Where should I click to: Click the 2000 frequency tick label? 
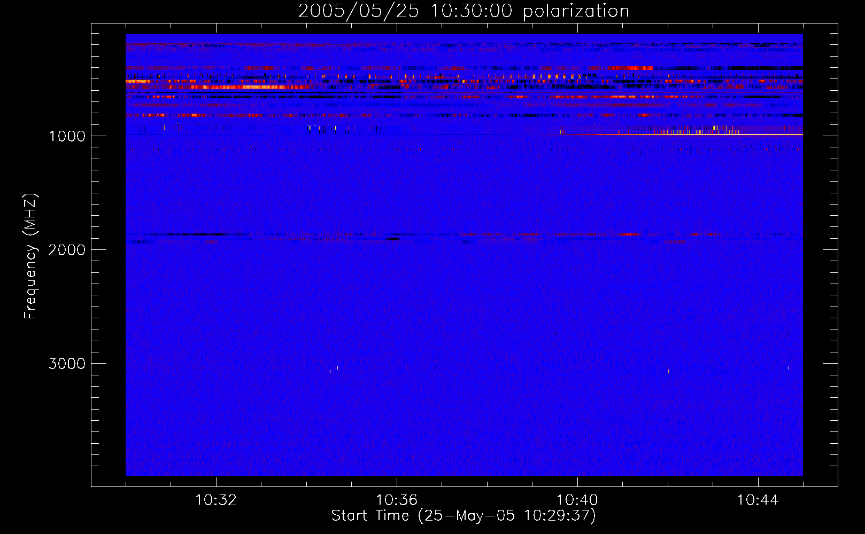coord(67,250)
